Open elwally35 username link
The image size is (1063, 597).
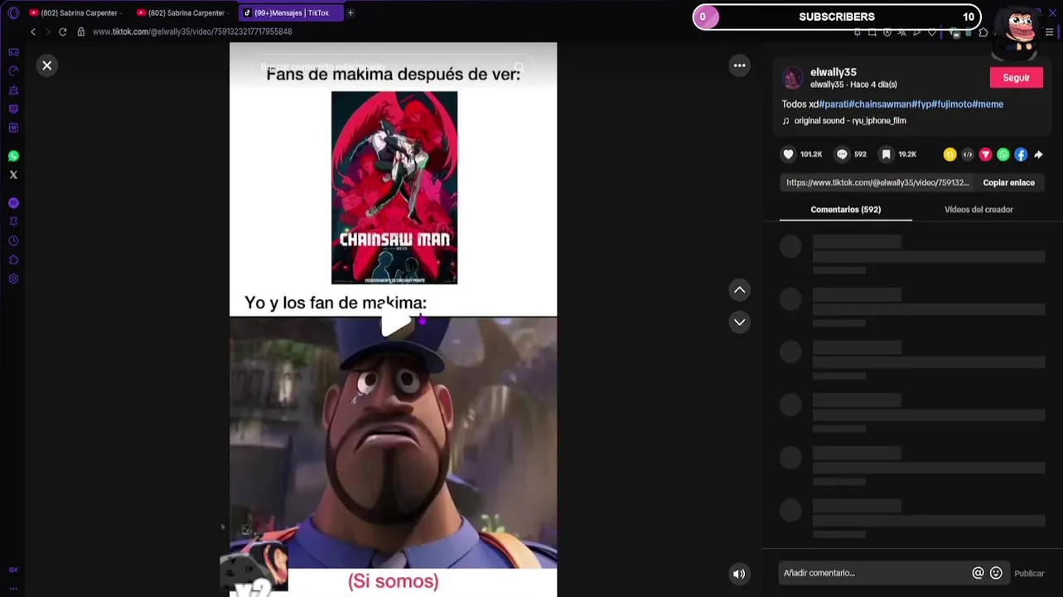tap(833, 72)
